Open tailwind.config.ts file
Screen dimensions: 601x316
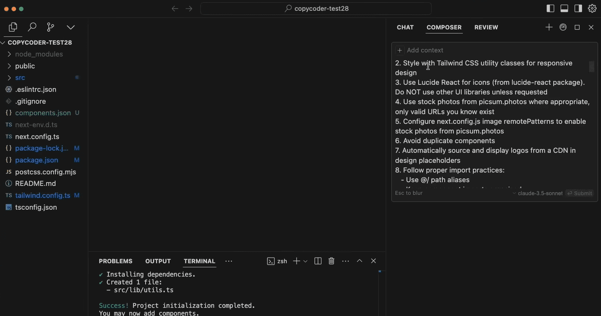tap(42, 196)
